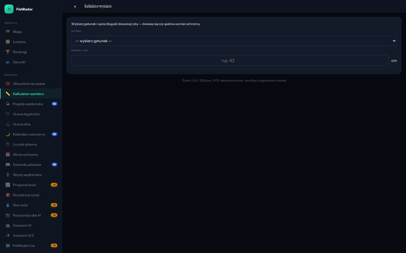
Task: Open the 'wybierz gatunek' species dropdown
Action: pyautogui.click(x=234, y=41)
